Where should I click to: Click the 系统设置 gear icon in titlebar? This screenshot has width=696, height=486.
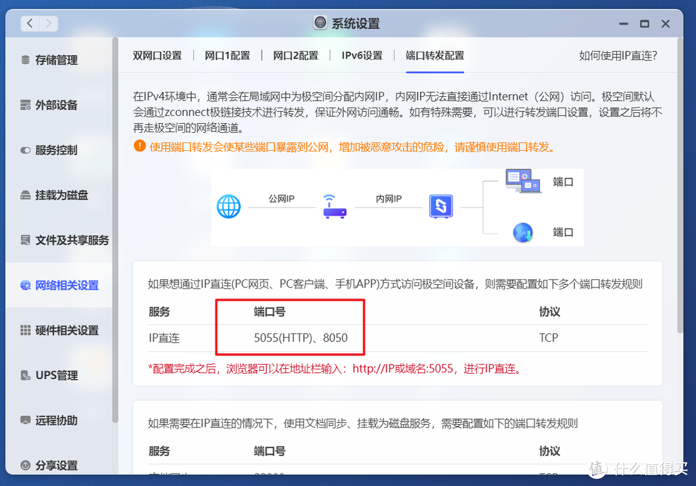[x=320, y=22]
